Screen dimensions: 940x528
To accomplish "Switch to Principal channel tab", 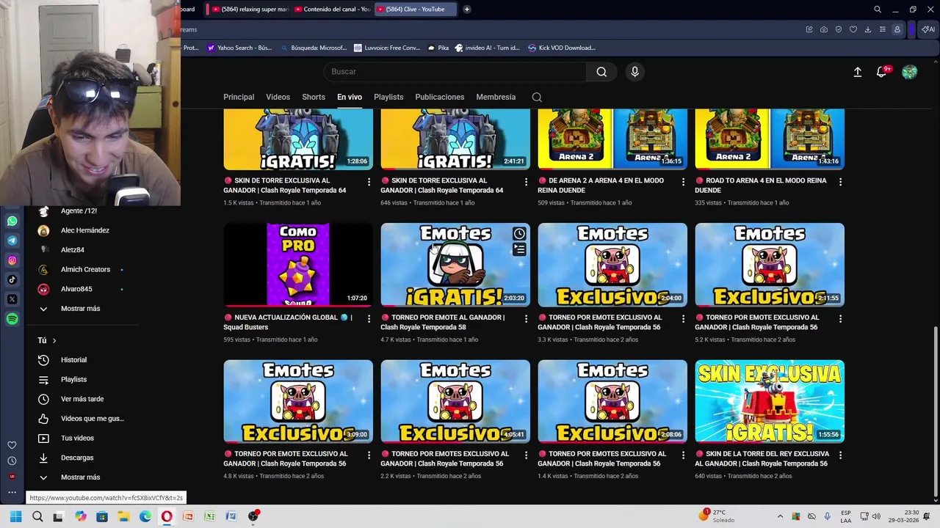I will (x=239, y=97).
